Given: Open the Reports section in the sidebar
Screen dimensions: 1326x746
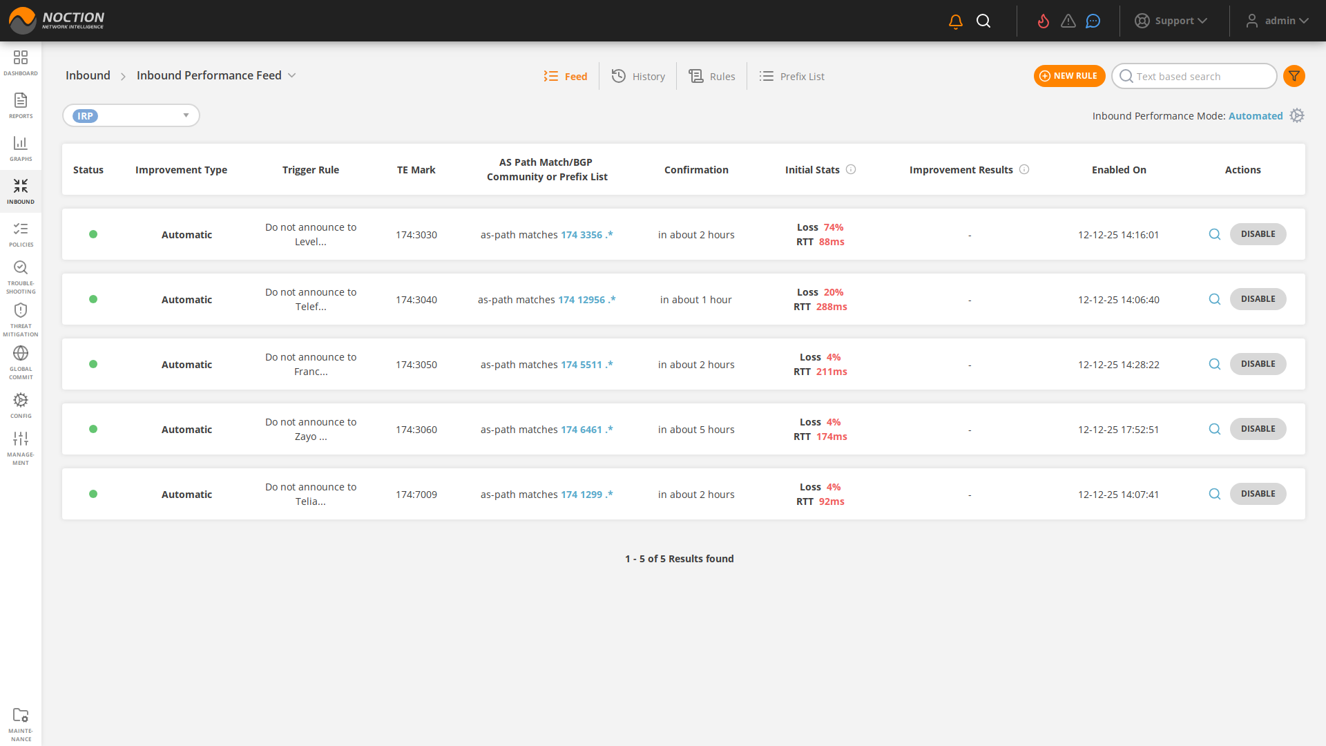Looking at the screenshot, I should (21, 105).
